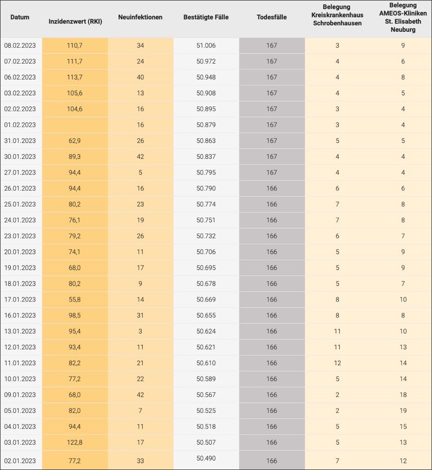Click the date cell 16.01.2023

[x=20, y=315]
